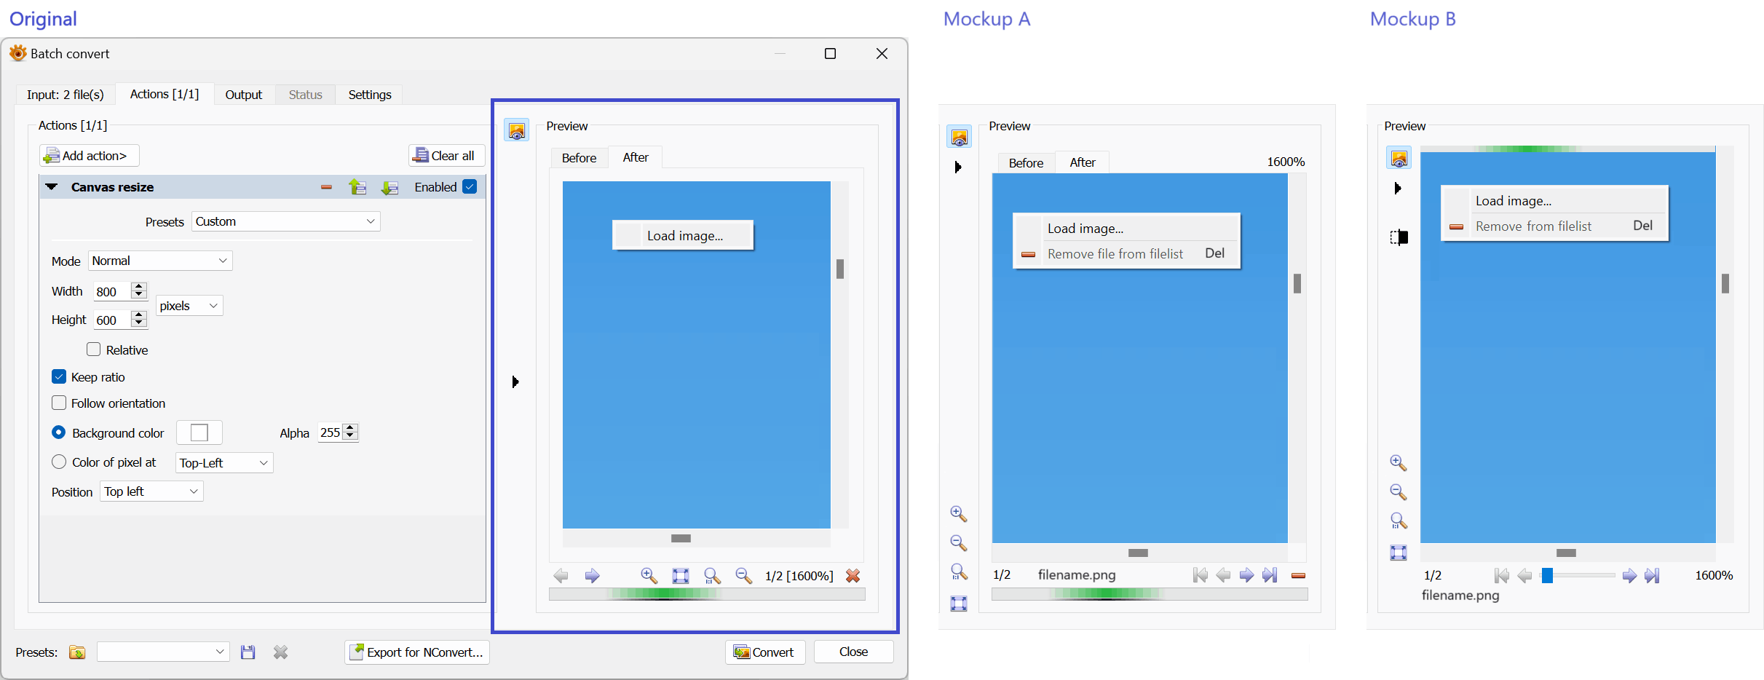Zoom in using Mockup B side toolbar
Viewport: 1764px width, 680px height.
tap(1399, 463)
